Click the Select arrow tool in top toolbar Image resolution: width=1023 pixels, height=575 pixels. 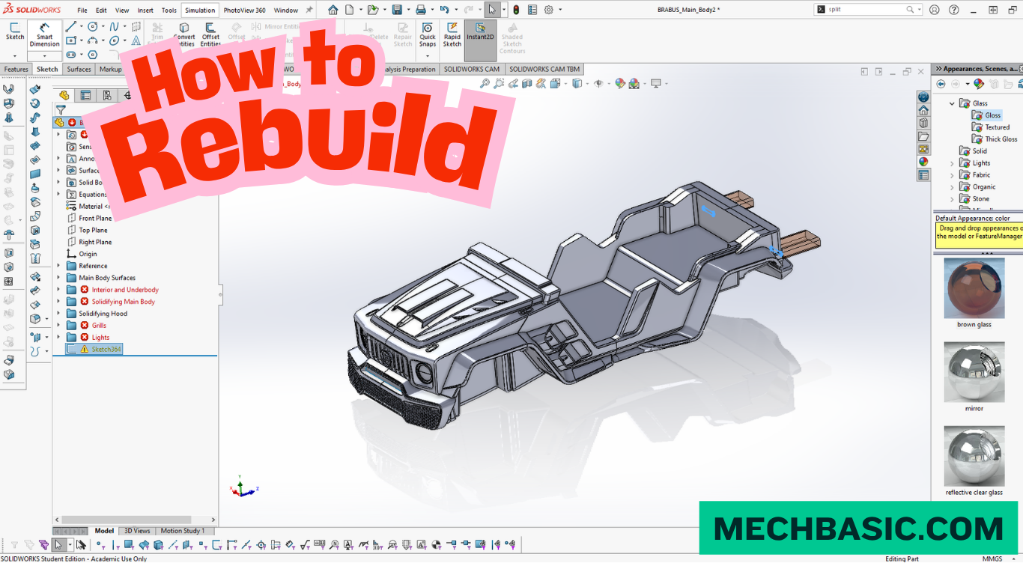(x=492, y=10)
